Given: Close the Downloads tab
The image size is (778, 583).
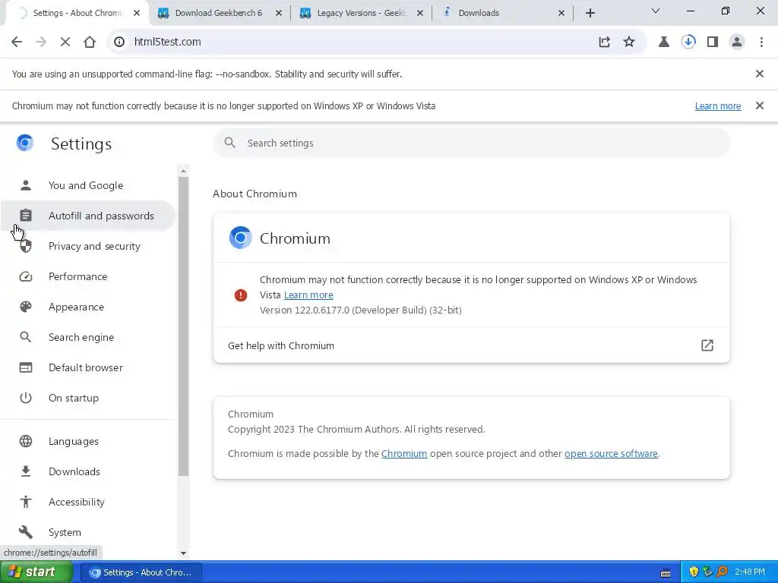Looking at the screenshot, I should (561, 13).
